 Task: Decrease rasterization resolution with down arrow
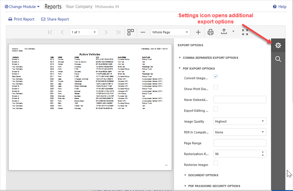(263, 155)
